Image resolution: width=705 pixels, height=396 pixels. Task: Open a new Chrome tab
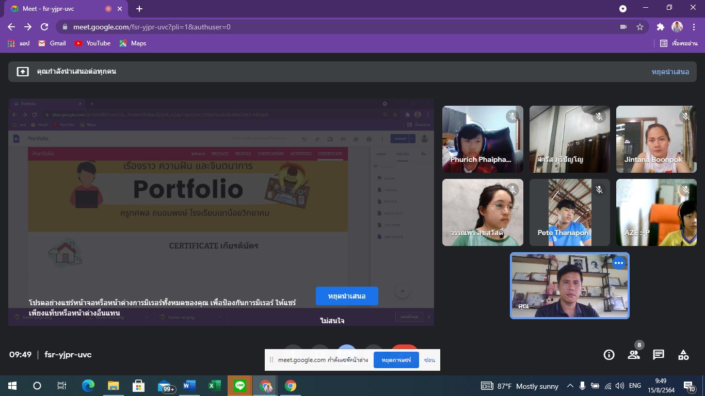(x=139, y=9)
